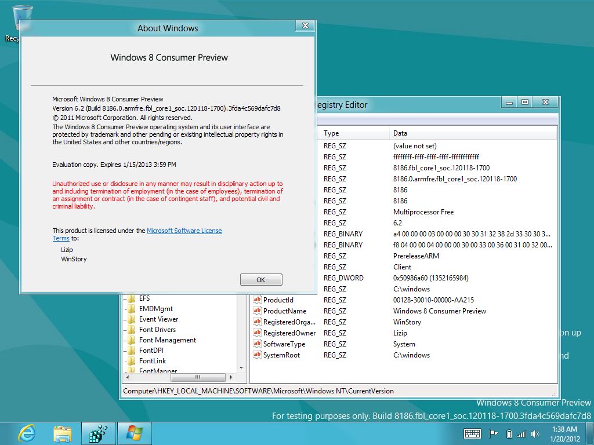Select the EMDMgmt folder in the tree
The width and height of the screenshot is (594, 445).
click(x=155, y=309)
